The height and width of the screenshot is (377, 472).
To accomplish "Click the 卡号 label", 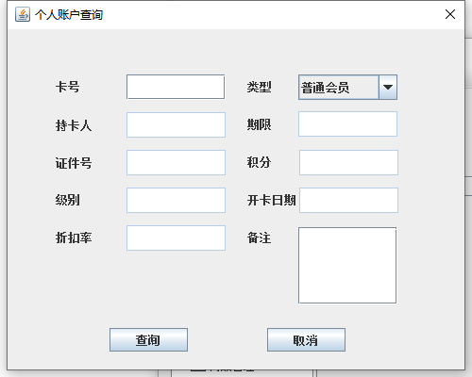I will pos(67,87).
